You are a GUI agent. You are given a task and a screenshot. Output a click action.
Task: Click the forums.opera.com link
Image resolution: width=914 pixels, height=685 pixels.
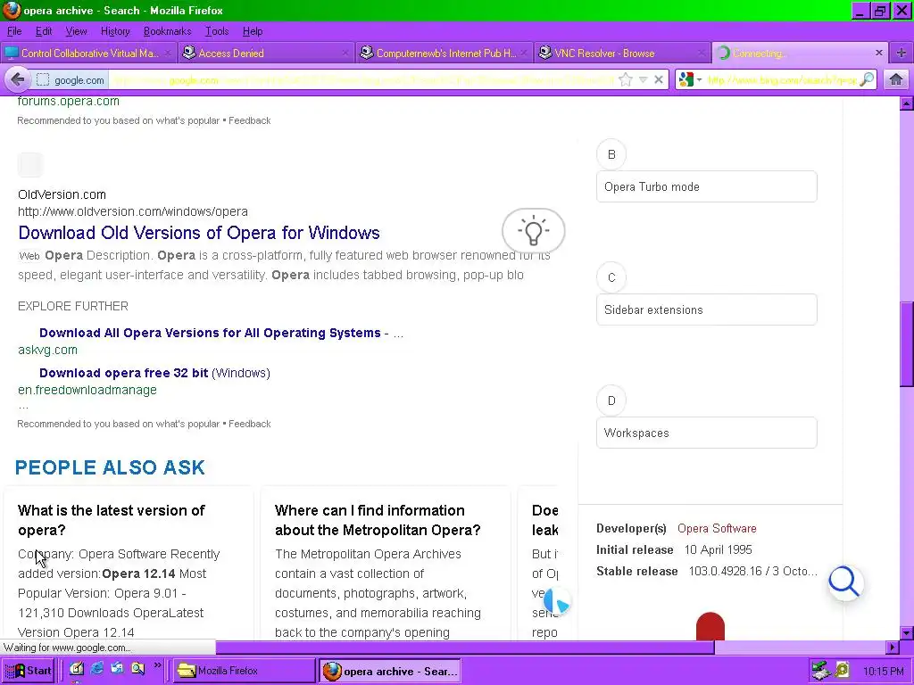(68, 102)
